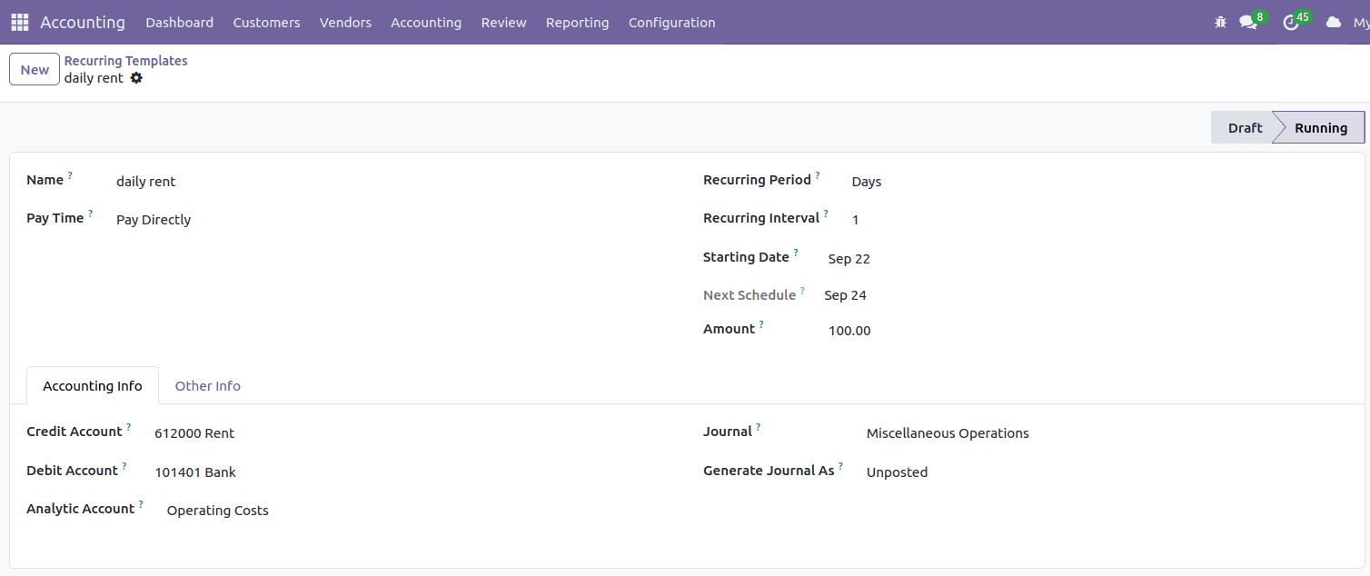This screenshot has width=1370, height=576.
Task: Edit the Name field value daily rent
Action: (x=145, y=182)
